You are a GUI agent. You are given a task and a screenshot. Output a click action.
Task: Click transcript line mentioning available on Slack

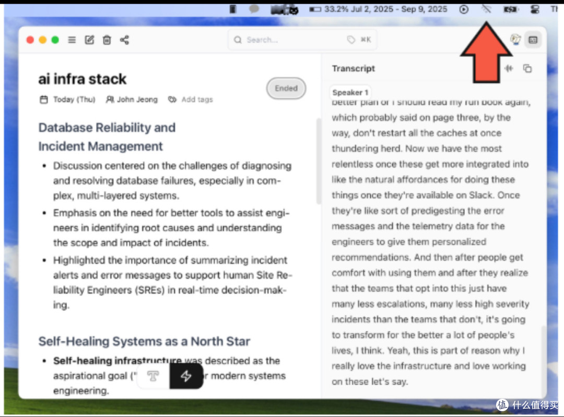click(426, 195)
